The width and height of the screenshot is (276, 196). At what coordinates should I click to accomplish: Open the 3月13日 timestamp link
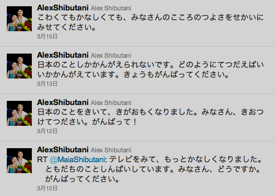[47, 84]
